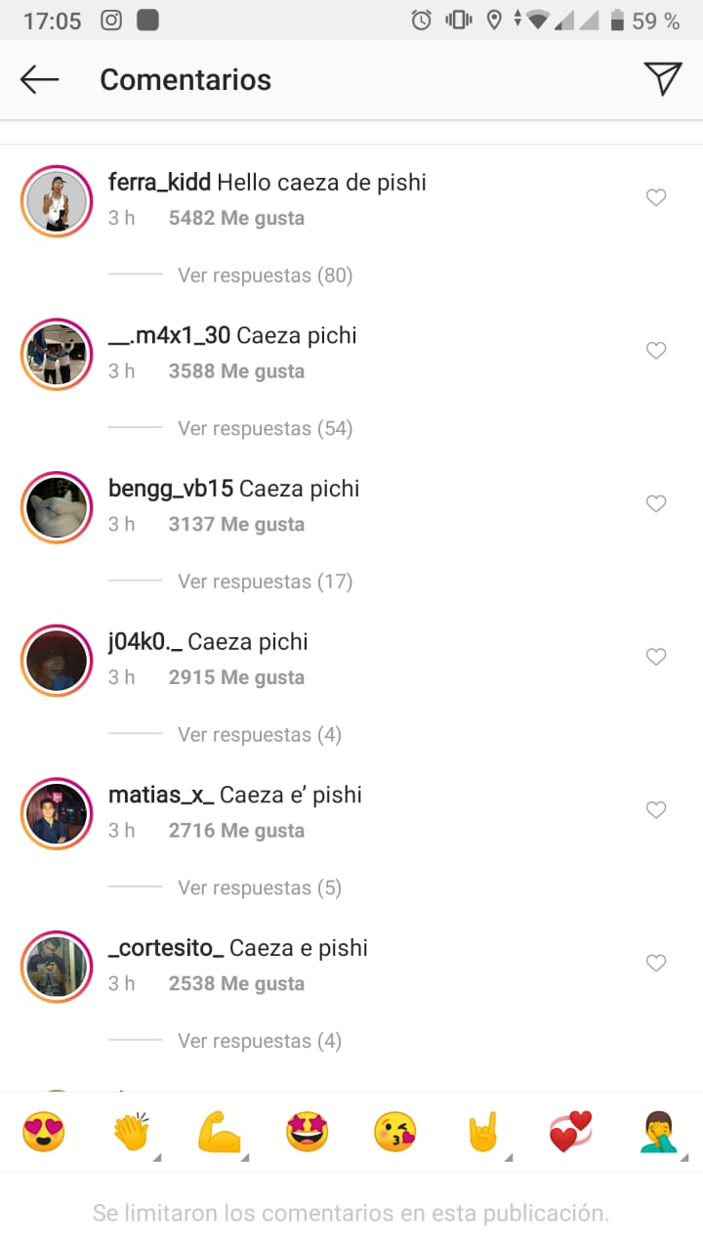Screen dimensions: 703x1251
Task: Like _cortesito_'s comment with the heart
Action: [656, 963]
